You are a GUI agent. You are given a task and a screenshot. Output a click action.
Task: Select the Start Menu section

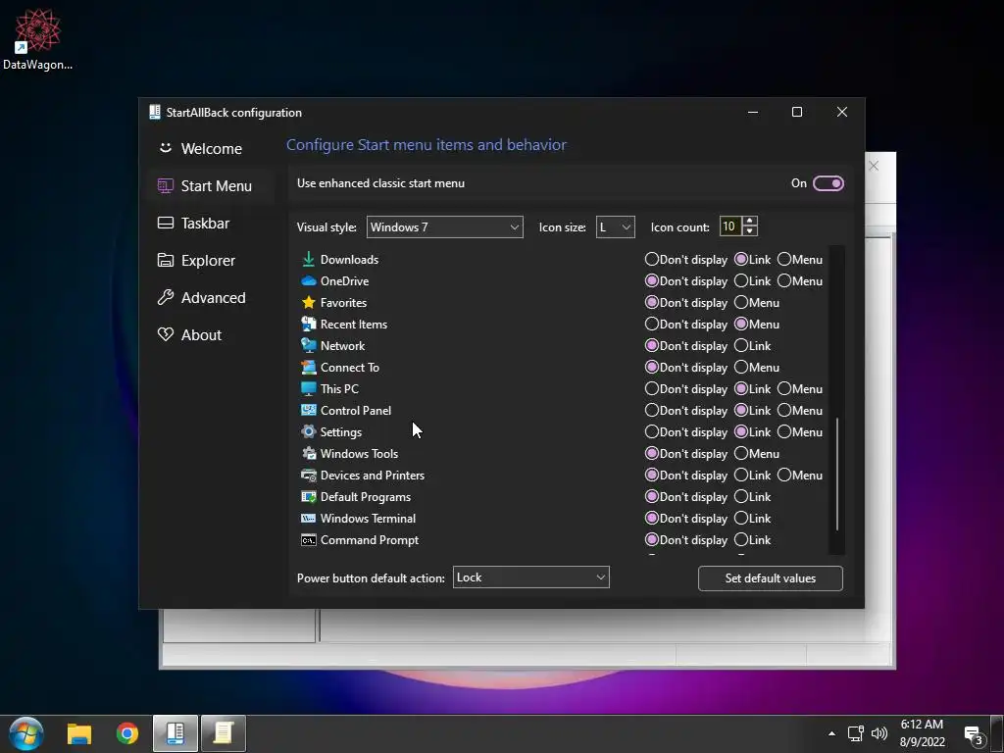pyautogui.click(x=211, y=186)
